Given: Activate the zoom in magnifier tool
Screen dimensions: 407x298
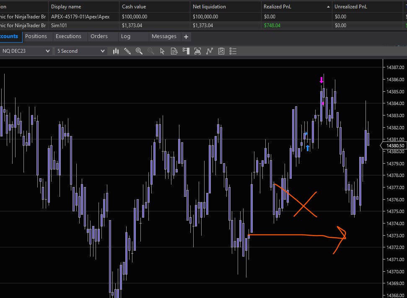Looking at the screenshot, I should coord(139,51).
